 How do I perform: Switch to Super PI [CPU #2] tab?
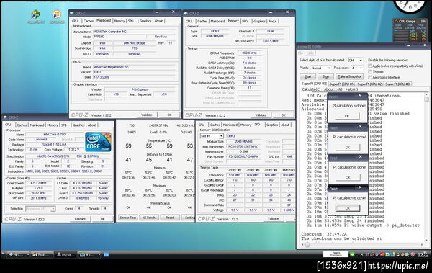pos(370,84)
